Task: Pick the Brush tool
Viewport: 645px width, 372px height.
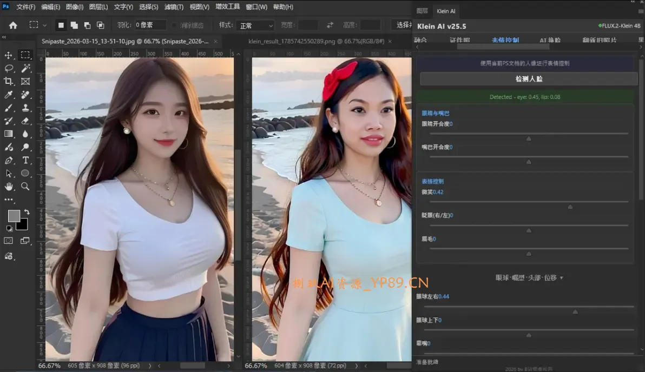Action: (x=9, y=108)
